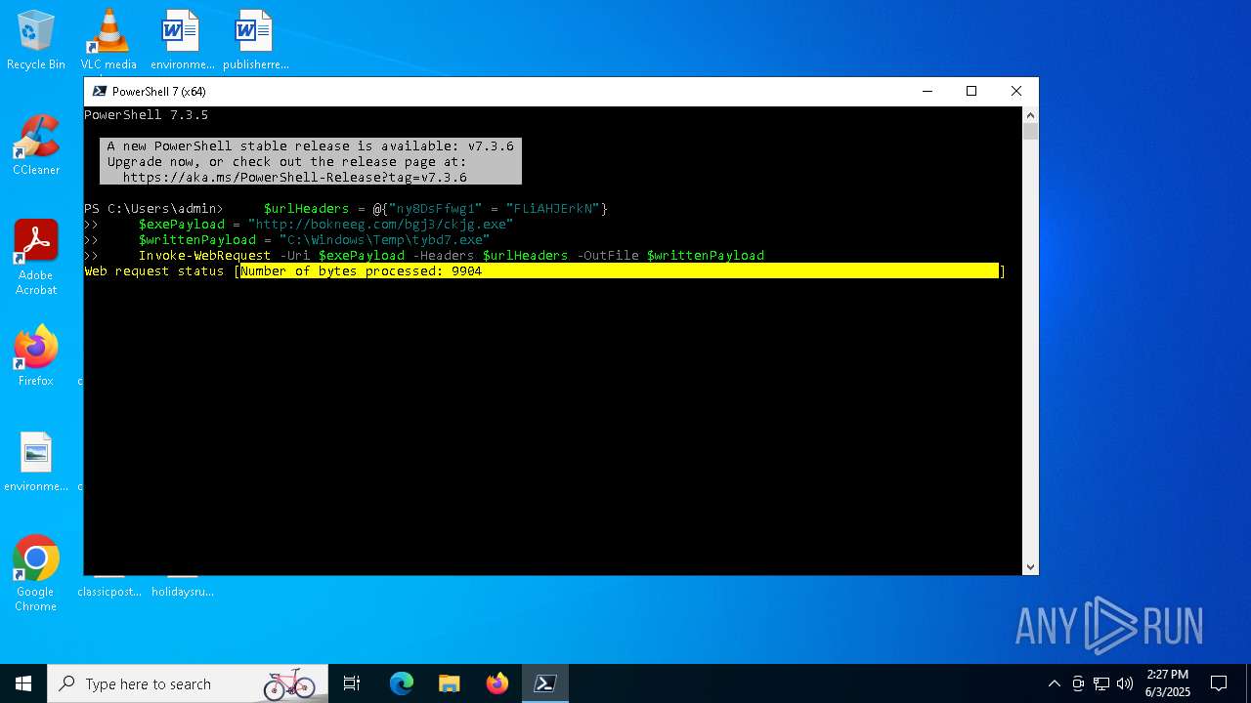The height and width of the screenshot is (703, 1251).
Task: Click the yellow web request progress bar
Action: tap(620, 270)
